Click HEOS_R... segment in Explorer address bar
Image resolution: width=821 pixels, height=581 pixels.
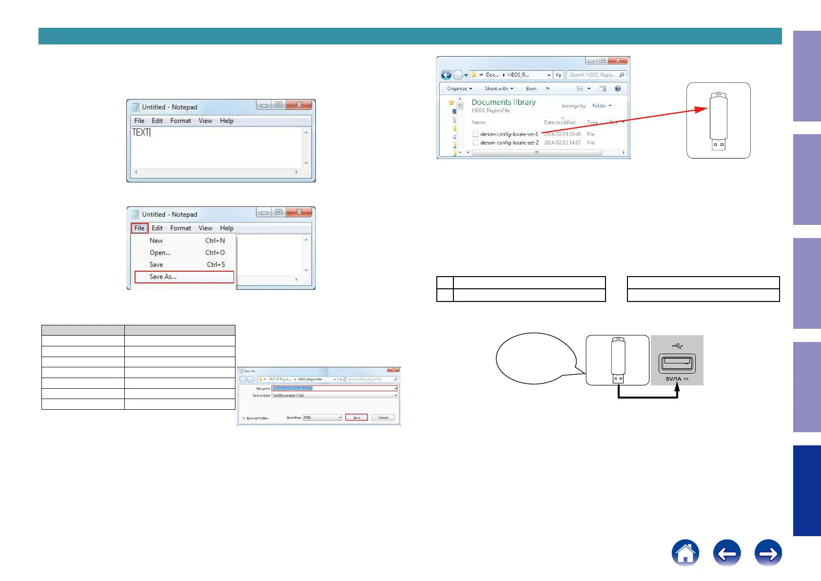518,75
